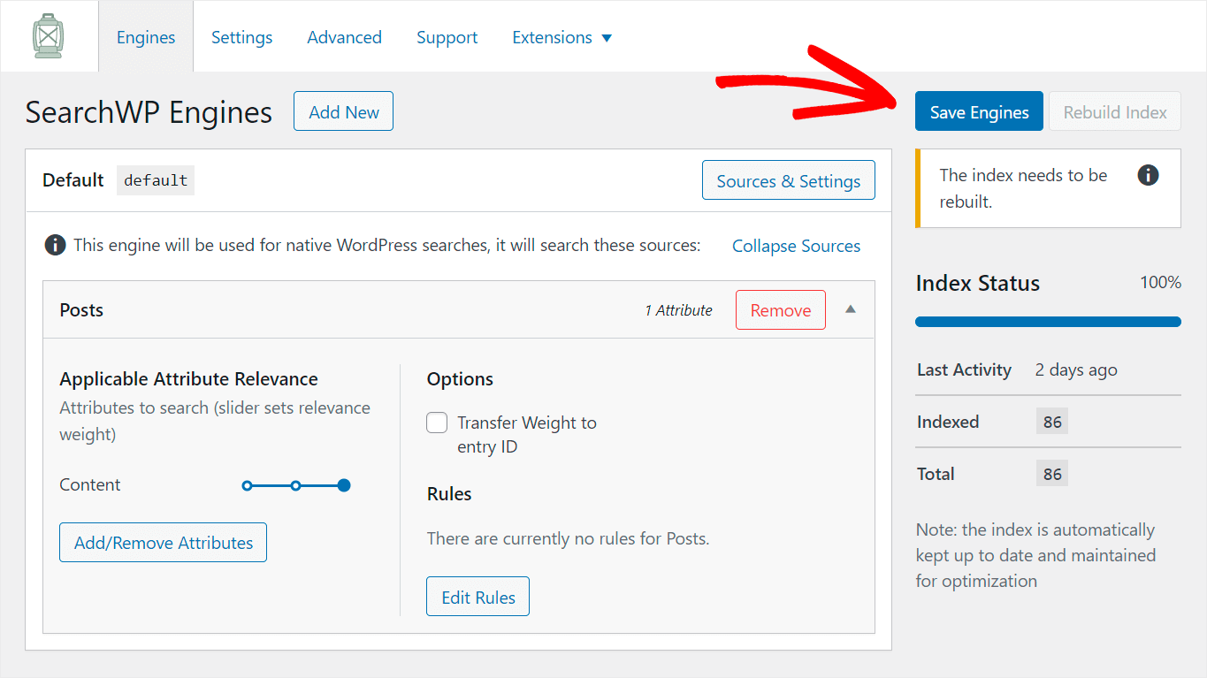Click the Applicable Attribute Relevance heading
Viewport: 1207px width, 678px height.
[188, 378]
